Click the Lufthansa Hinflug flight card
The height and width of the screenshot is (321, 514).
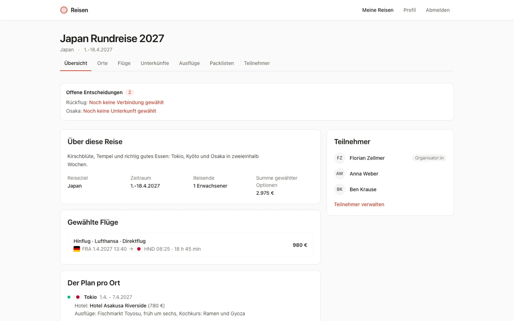pyautogui.click(x=190, y=245)
